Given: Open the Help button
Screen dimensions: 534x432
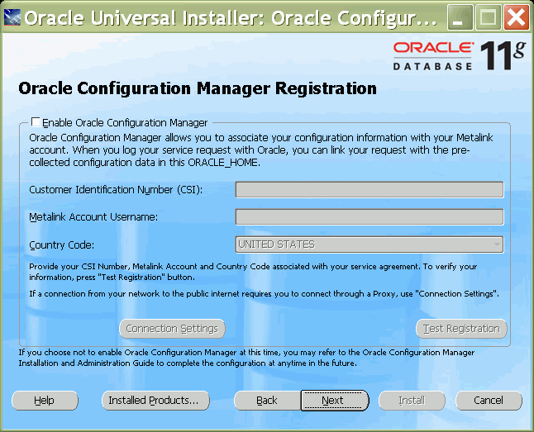Looking at the screenshot, I should click(45, 401).
